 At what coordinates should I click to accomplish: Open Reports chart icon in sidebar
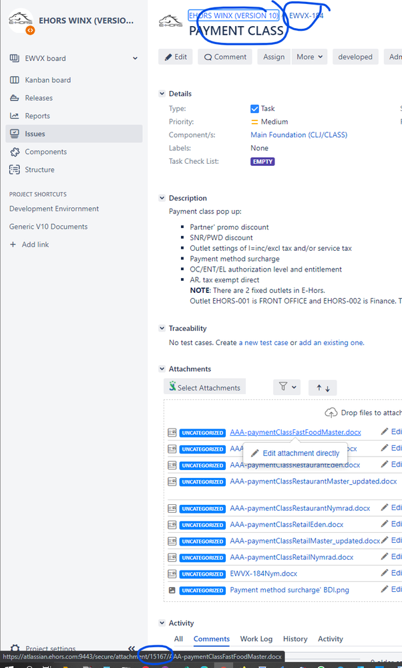pos(15,116)
